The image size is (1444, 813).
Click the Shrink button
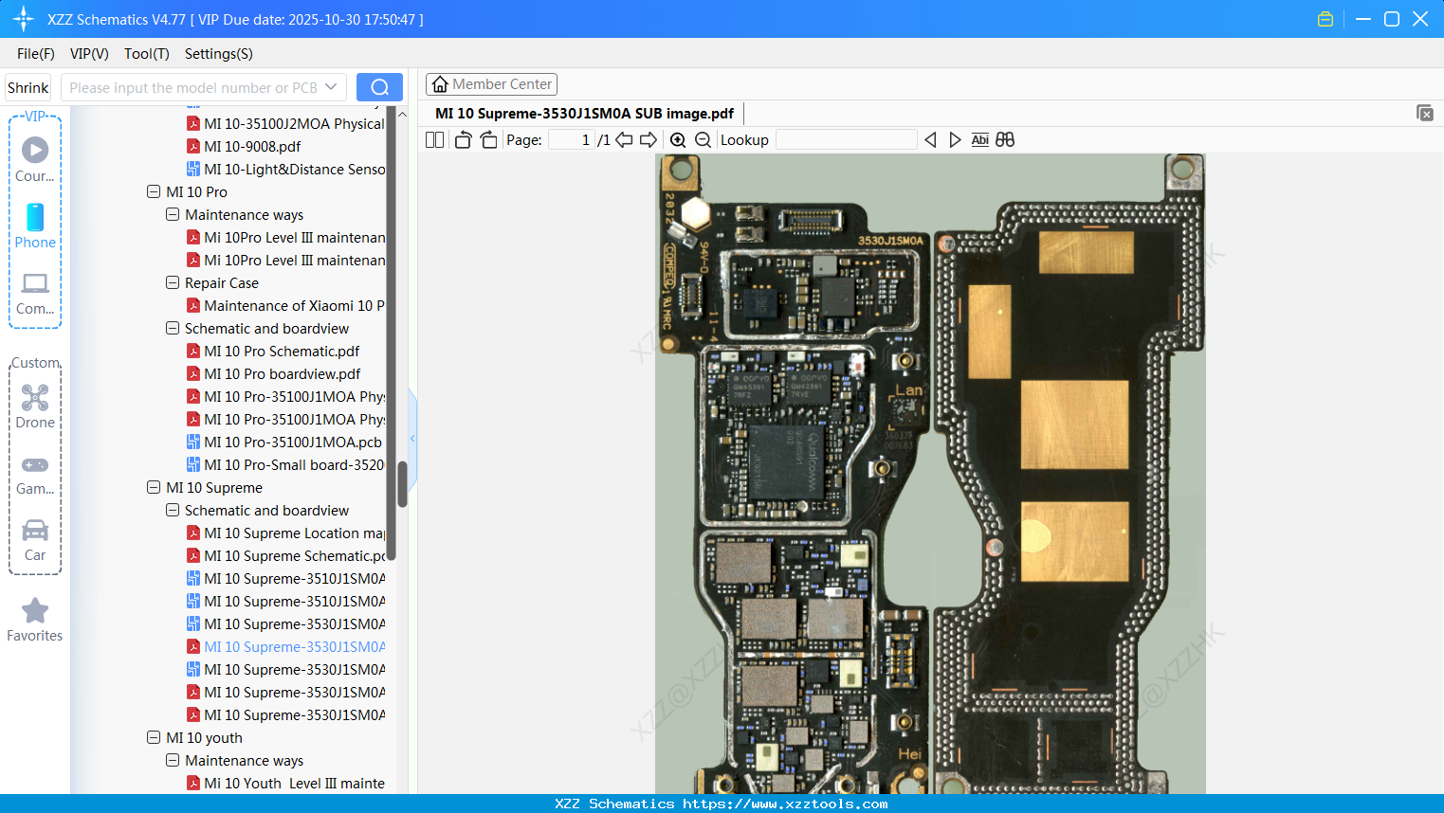(27, 86)
